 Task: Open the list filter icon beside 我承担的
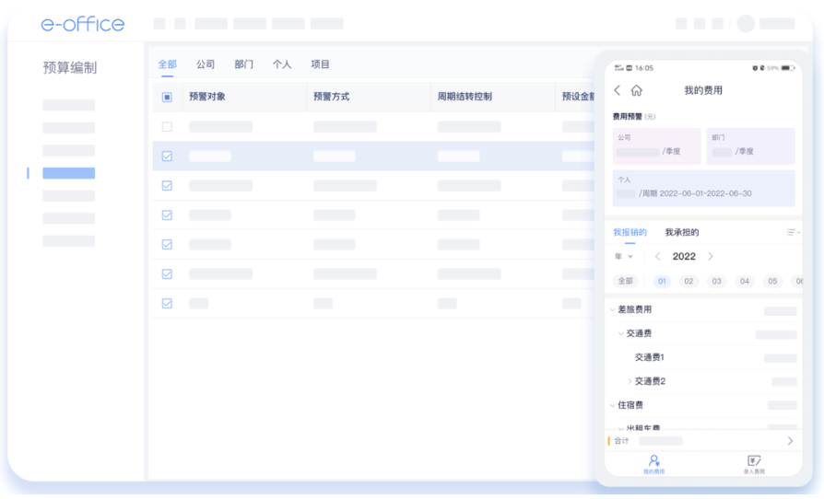point(792,233)
